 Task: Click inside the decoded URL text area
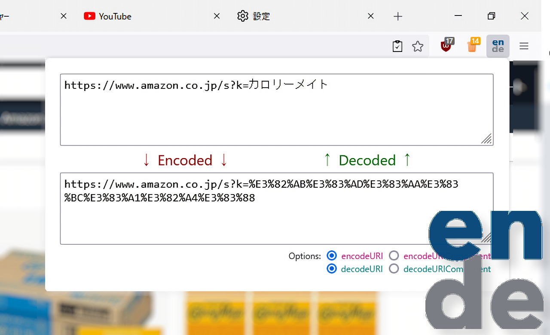tap(277, 110)
